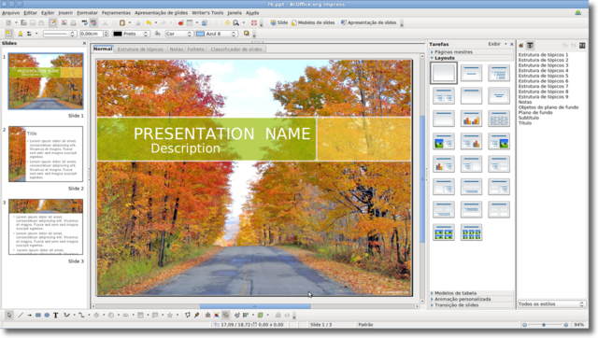Open the Azul 8 fill color dropdown
Viewport: 598px width, 338px height.
click(217, 34)
